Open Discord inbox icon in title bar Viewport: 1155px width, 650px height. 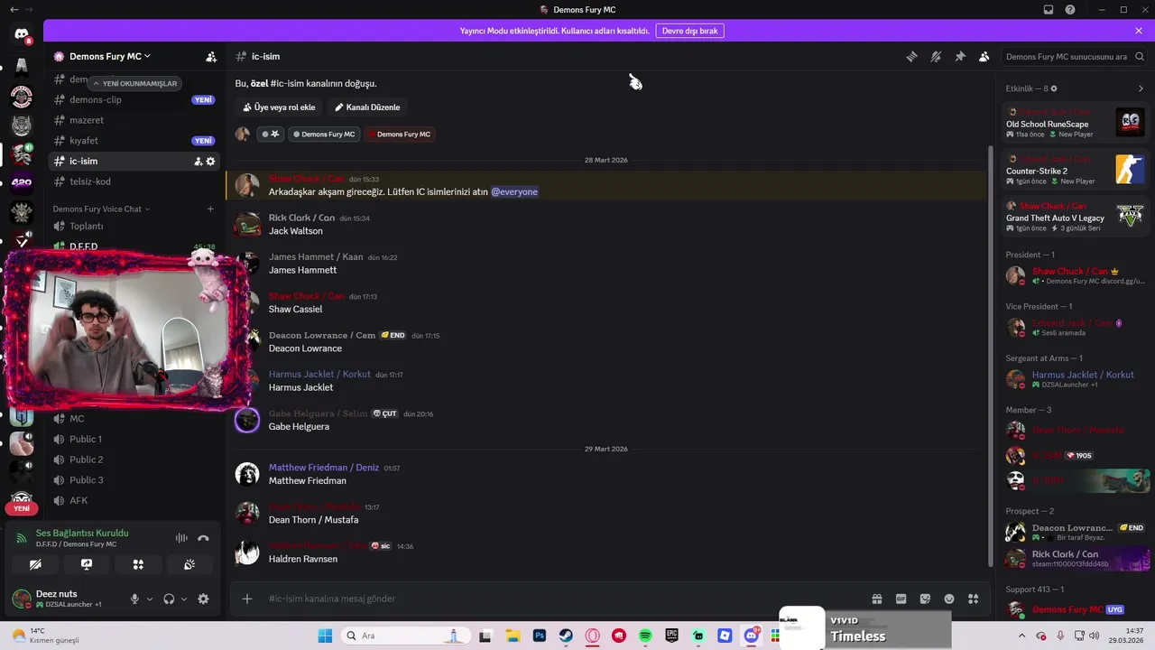tap(1049, 10)
